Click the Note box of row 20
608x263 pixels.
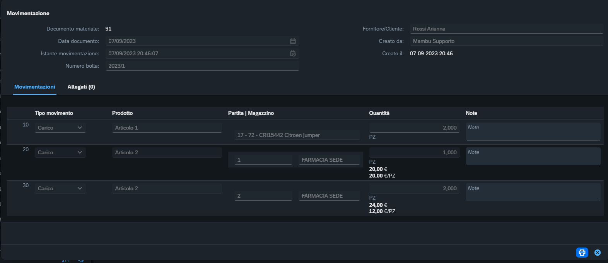coord(533,156)
